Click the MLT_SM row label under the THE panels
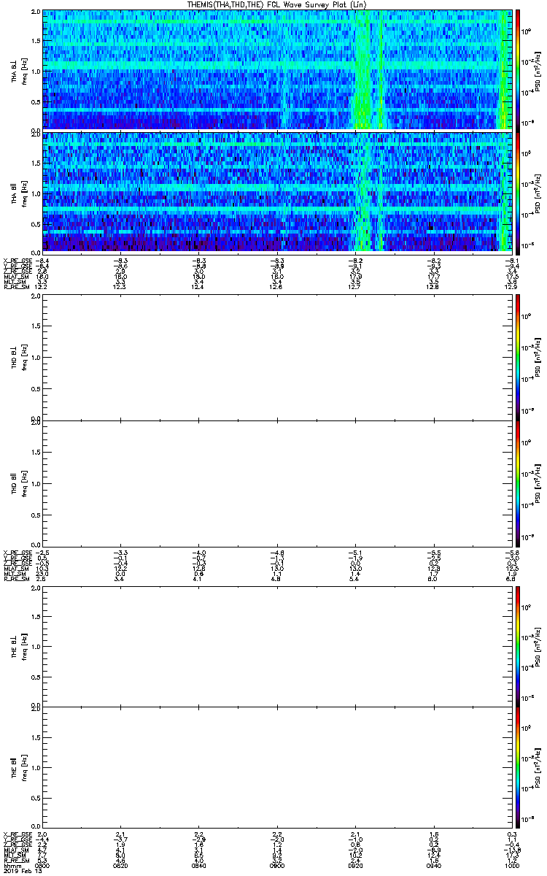 tap(15, 856)
